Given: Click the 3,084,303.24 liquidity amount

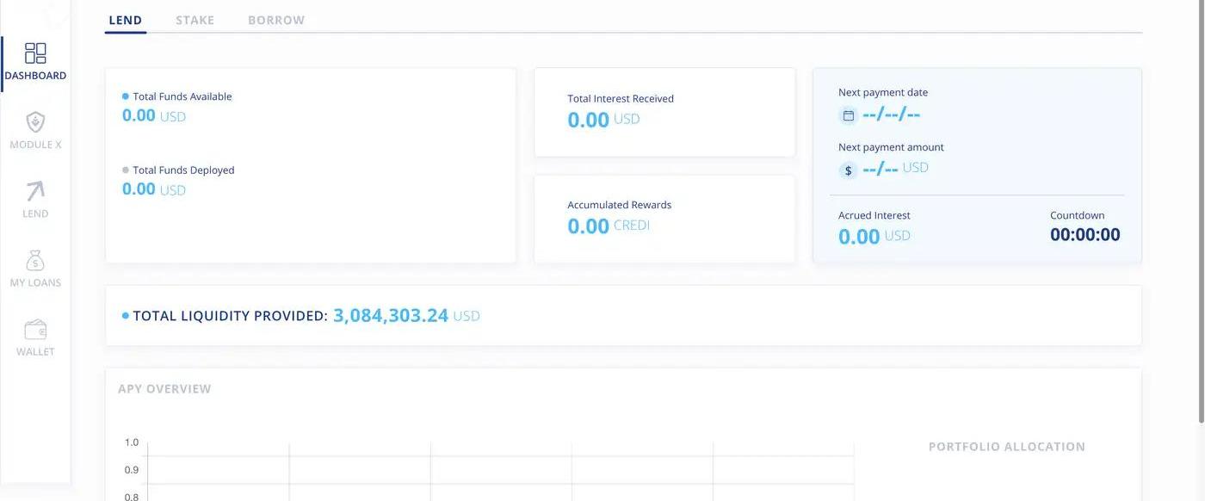Looking at the screenshot, I should pos(391,316).
